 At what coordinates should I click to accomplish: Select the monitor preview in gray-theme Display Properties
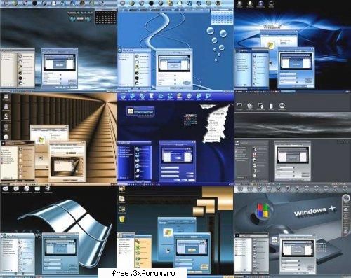[293, 155]
